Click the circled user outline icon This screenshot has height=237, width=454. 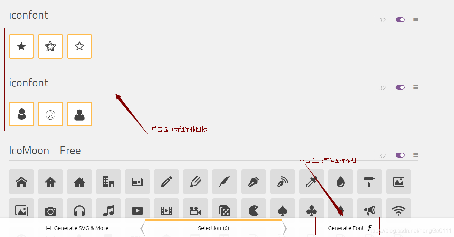pos(50,114)
